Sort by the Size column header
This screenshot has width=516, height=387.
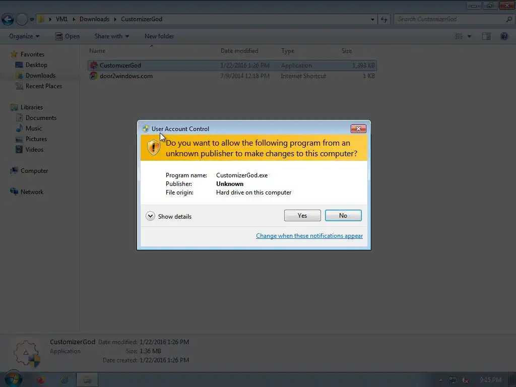[347, 51]
